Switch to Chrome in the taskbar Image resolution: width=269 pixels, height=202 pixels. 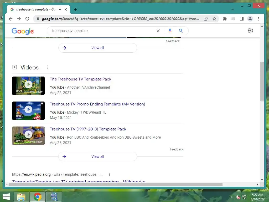point(37,197)
